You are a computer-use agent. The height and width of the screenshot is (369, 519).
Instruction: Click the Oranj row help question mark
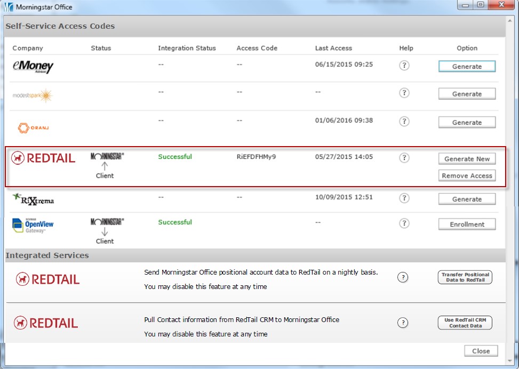pyautogui.click(x=404, y=122)
